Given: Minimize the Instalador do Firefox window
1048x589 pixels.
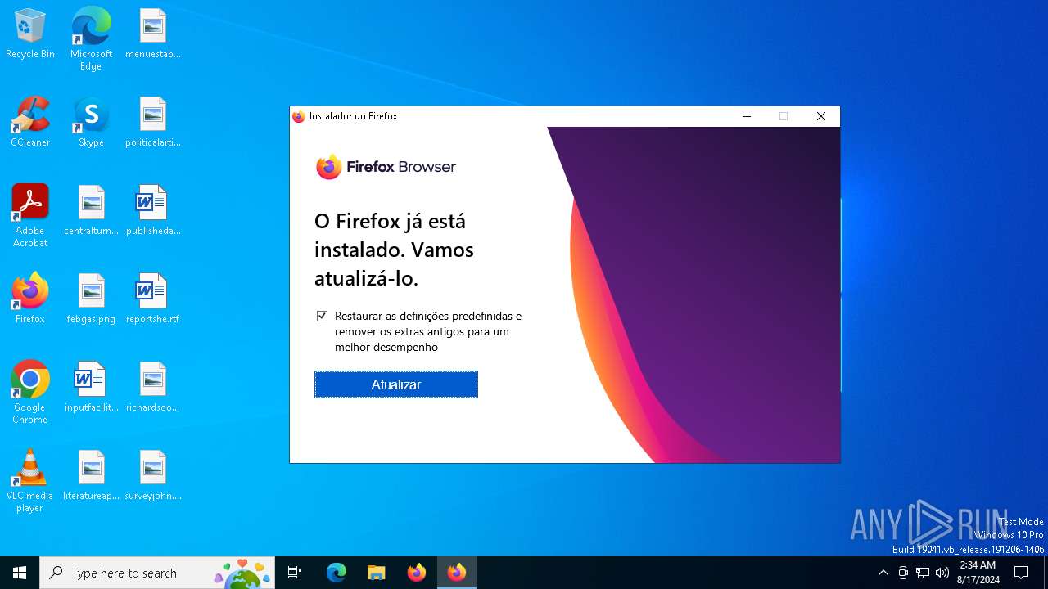Looking at the screenshot, I should (747, 116).
